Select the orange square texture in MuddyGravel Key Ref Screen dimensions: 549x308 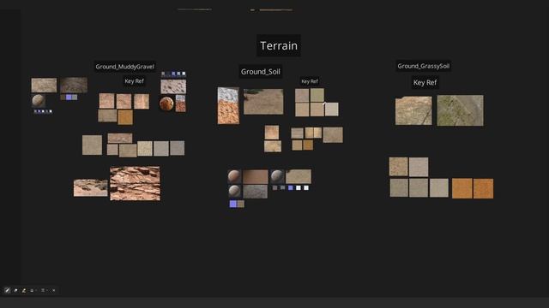coord(125,117)
